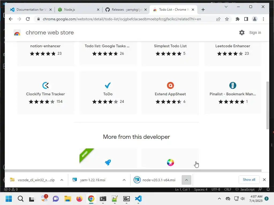This screenshot has height=205, width=274.
Task: Open Windows Start menu
Action: (9, 199)
